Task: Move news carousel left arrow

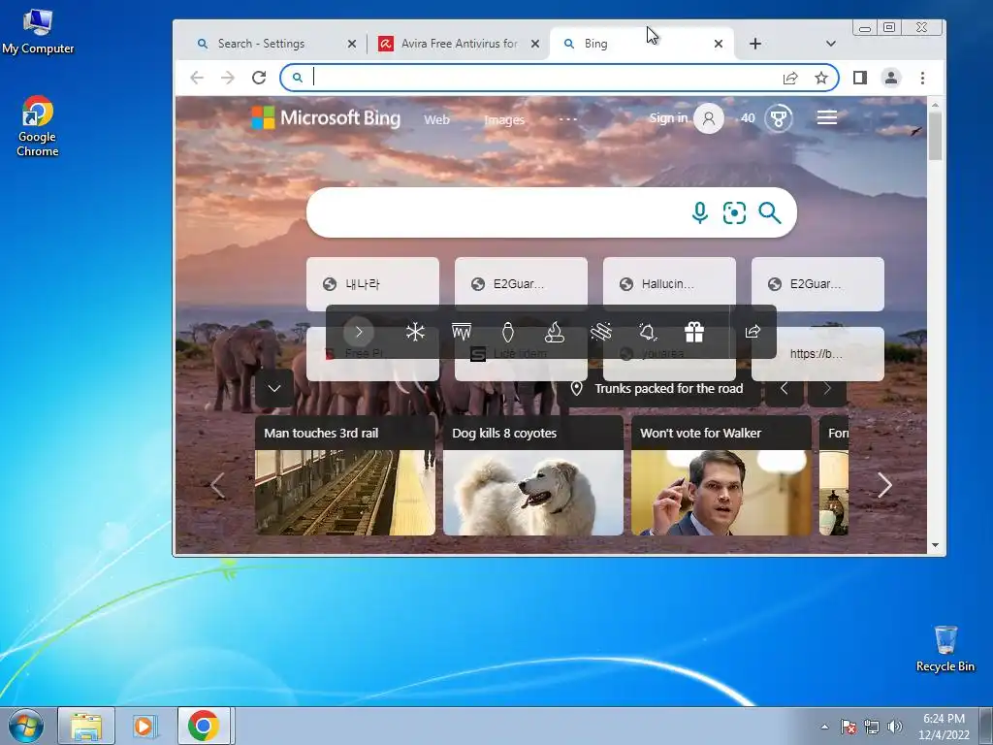Action: [x=217, y=485]
